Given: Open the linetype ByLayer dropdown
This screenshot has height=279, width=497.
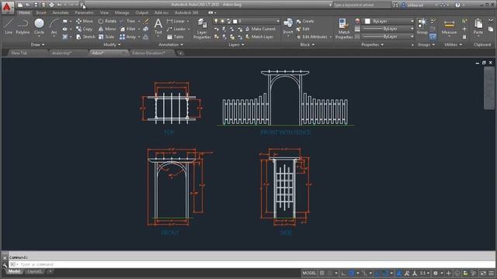Looking at the screenshot, I should (388, 36).
